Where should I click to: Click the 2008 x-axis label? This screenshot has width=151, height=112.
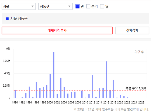pos(78,102)
